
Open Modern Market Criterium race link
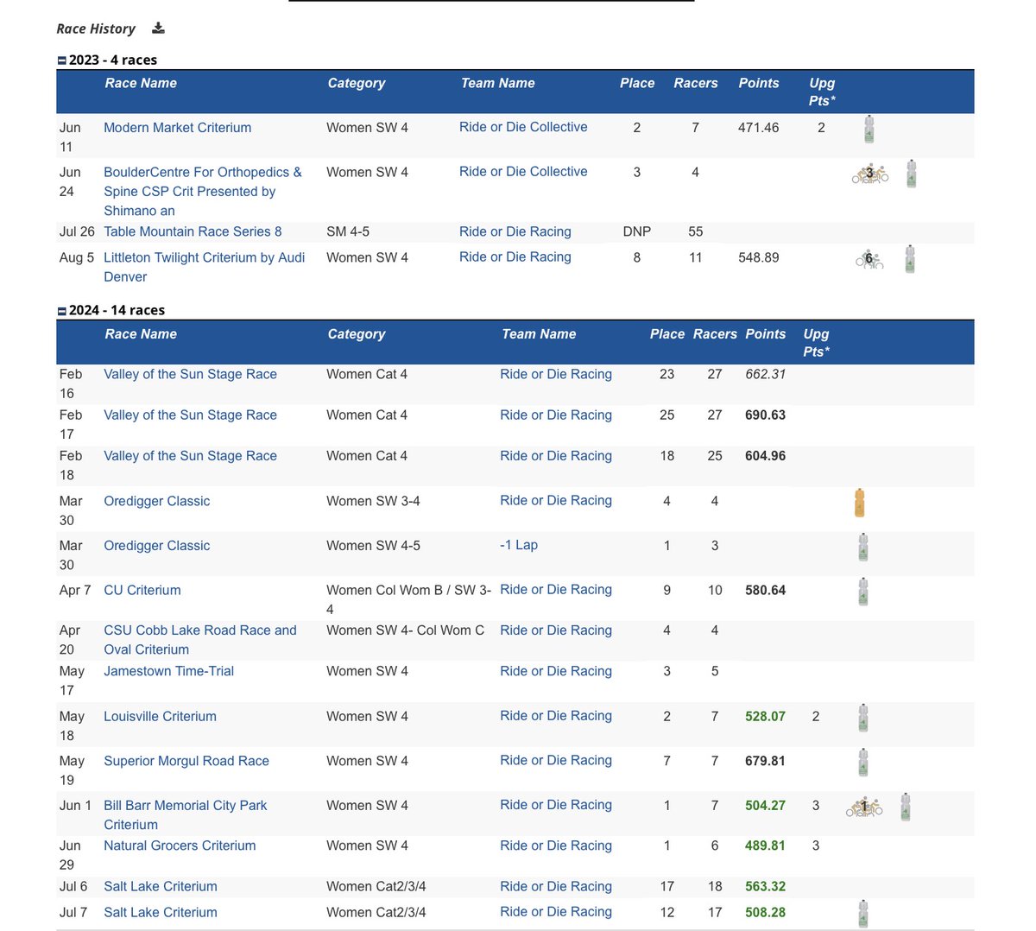pyautogui.click(x=178, y=128)
